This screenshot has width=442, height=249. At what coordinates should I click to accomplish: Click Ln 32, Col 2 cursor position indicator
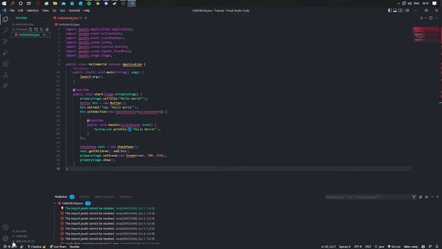tap(328, 247)
